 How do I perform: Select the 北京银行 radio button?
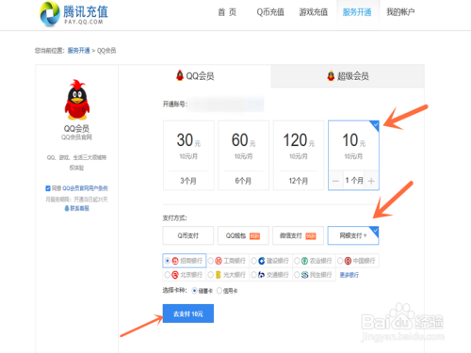click(x=168, y=275)
